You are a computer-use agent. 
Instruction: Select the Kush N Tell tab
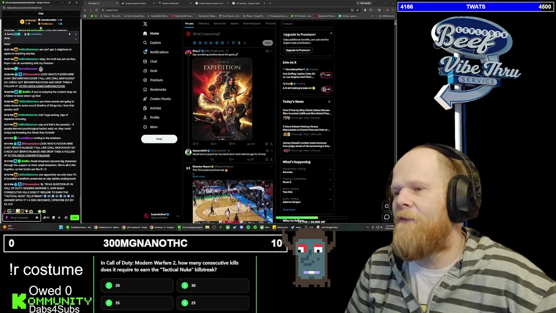point(220,23)
